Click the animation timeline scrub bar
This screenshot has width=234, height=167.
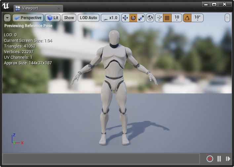[x=101, y=159]
